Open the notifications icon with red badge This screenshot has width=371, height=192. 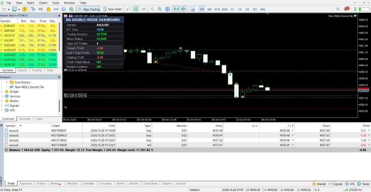tap(347, 9)
